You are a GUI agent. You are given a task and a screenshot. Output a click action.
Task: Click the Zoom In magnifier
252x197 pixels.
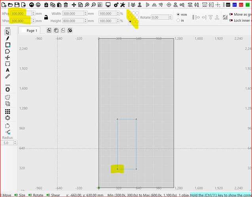[87, 5]
